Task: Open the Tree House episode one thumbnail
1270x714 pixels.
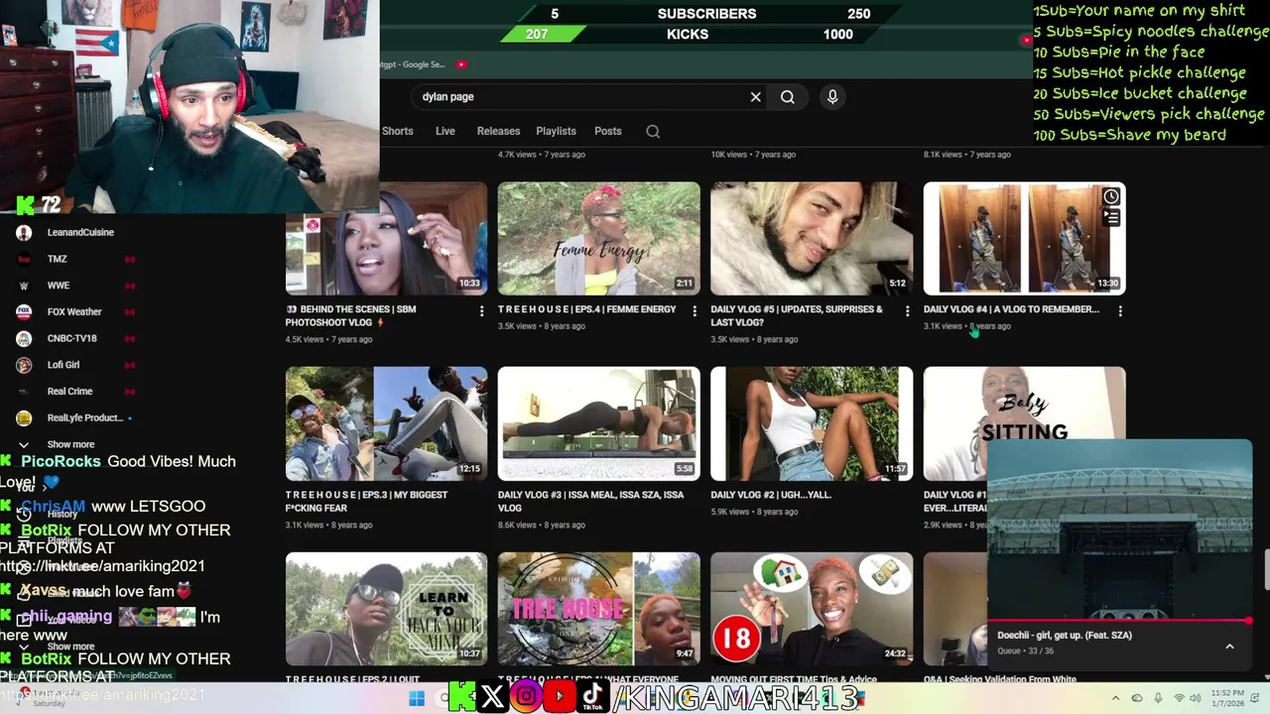Action: tap(598, 609)
